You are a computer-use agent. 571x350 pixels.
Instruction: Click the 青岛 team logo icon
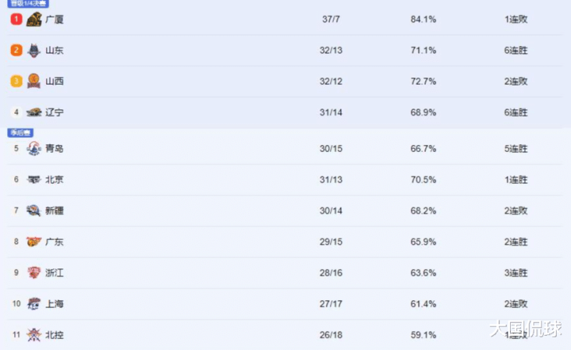[34, 148]
